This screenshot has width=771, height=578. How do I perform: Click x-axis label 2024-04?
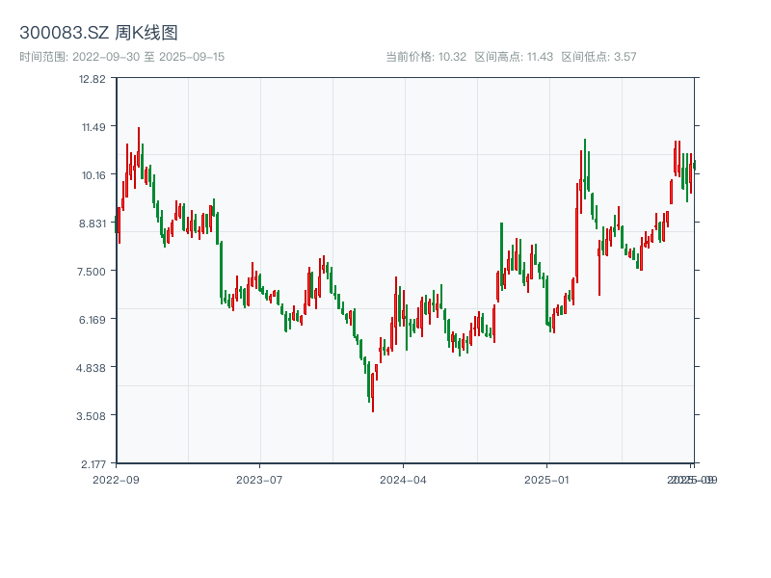[x=403, y=480]
